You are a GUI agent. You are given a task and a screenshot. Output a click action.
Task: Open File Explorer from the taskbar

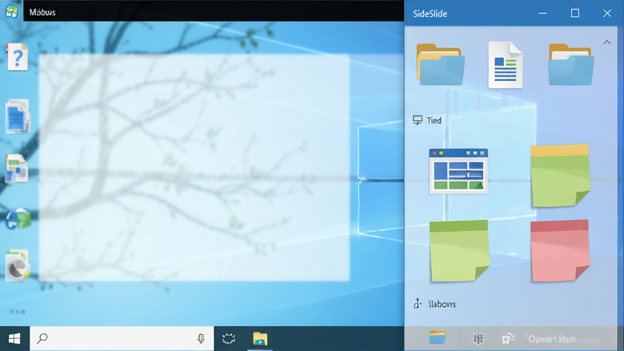(260, 339)
